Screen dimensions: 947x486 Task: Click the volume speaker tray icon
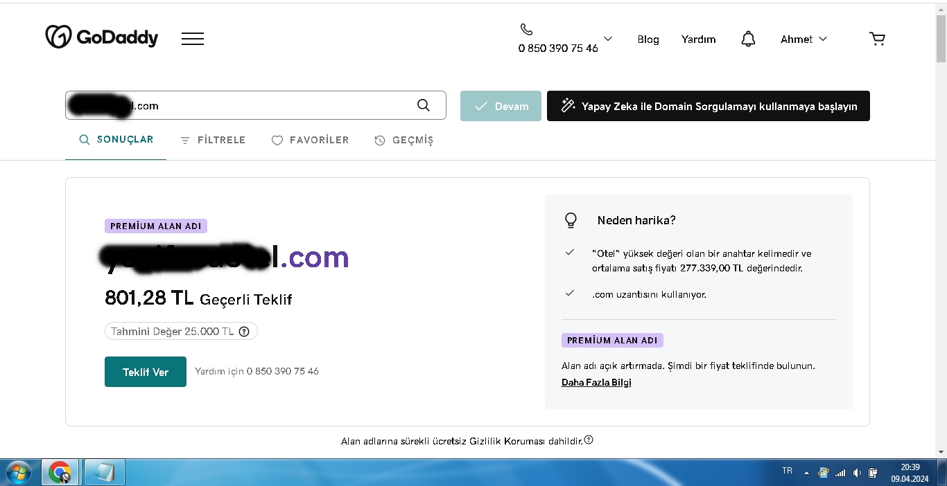pyautogui.click(x=857, y=473)
